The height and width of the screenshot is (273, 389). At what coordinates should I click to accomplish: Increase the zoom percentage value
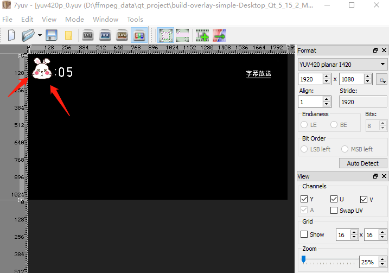pyautogui.click(x=382, y=259)
